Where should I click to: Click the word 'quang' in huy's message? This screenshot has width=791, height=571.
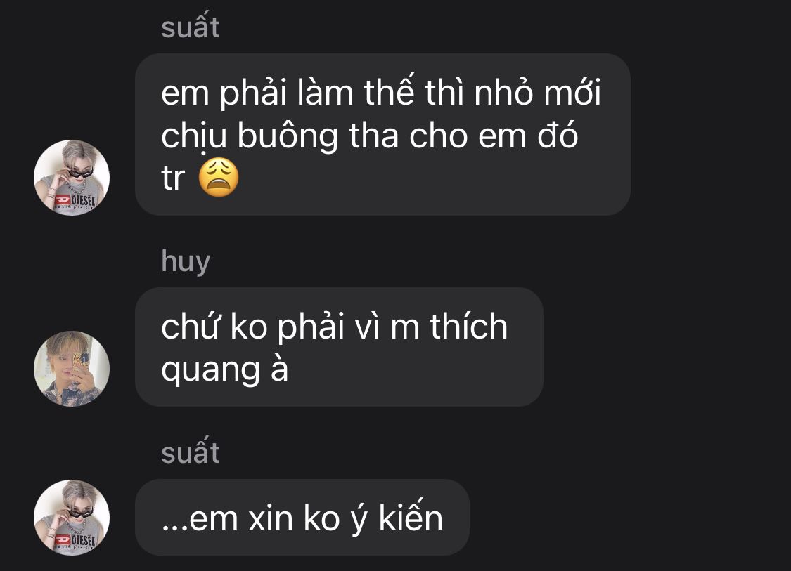(210, 370)
